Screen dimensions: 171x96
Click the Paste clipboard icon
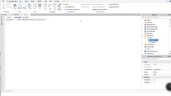(x=3, y=5)
